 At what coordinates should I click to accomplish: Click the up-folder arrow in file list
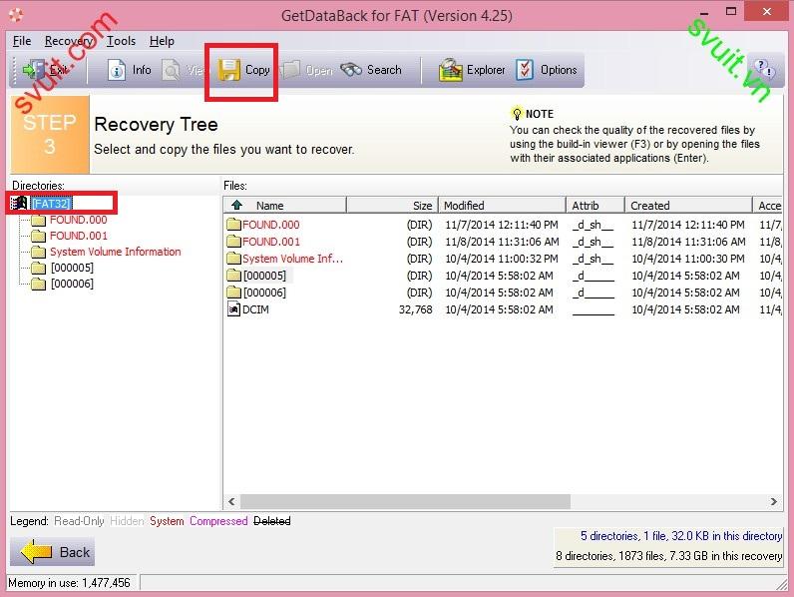point(236,206)
